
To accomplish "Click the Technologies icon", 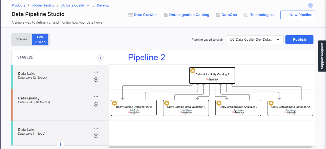I will click(x=246, y=15).
